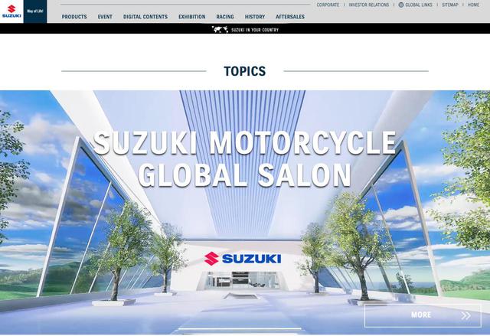490x336 pixels.
Task: Go to the HOME link
Action: [473, 5]
